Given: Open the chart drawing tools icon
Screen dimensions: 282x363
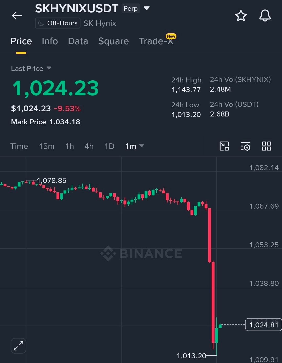Looking at the screenshot, I should (x=224, y=146).
